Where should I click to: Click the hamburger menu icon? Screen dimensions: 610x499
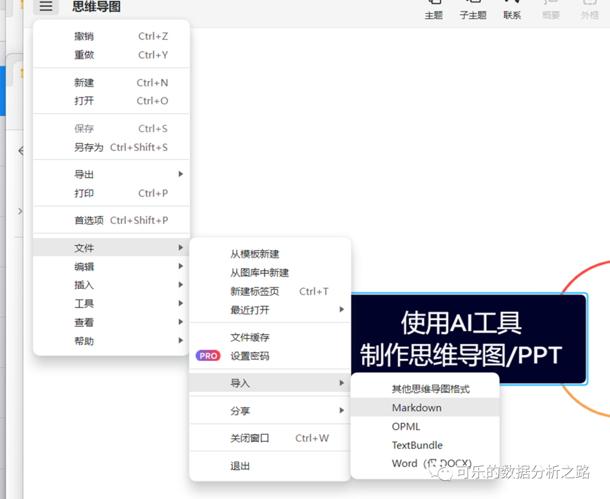pos(46,6)
